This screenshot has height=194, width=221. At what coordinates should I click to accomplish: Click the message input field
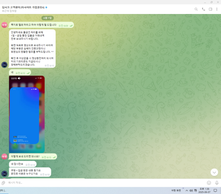tap(106, 183)
